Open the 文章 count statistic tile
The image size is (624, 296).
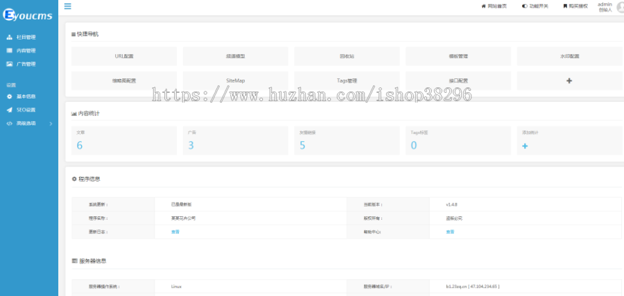point(123,140)
